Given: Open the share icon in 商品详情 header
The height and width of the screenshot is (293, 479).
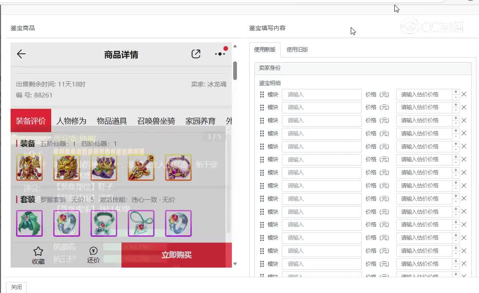Looking at the screenshot, I should pyautogui.click(x=196, y=54).
